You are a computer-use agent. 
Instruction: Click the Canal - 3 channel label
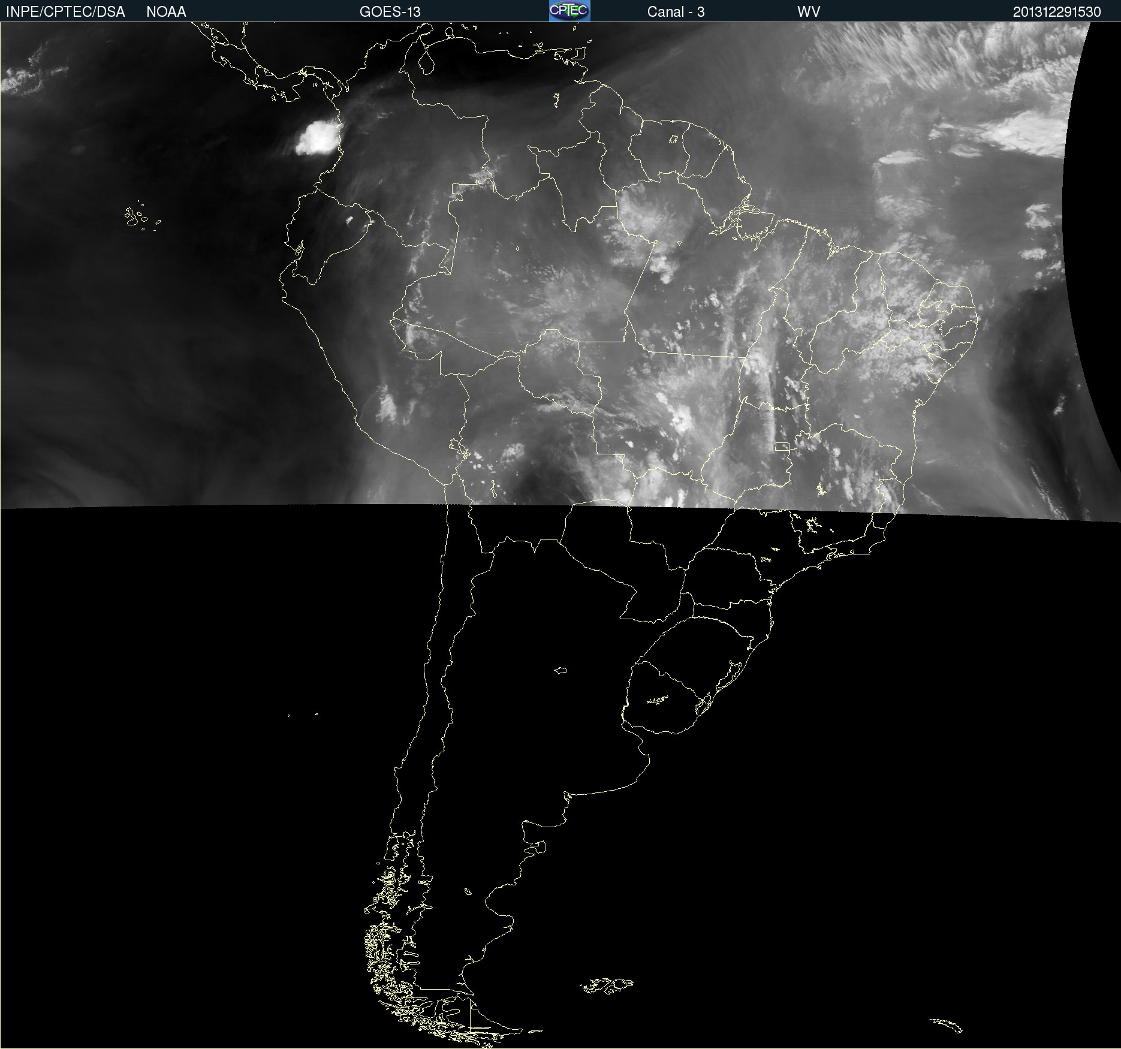676,12
